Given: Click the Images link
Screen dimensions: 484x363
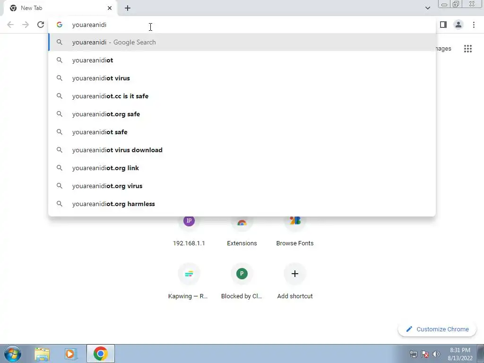Looking at the screenshot, I should [443, 49].
